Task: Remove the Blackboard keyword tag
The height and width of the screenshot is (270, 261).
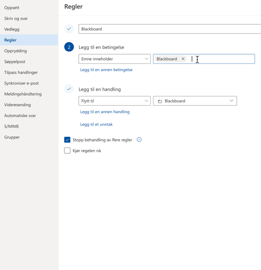Action: click(183, 59)
